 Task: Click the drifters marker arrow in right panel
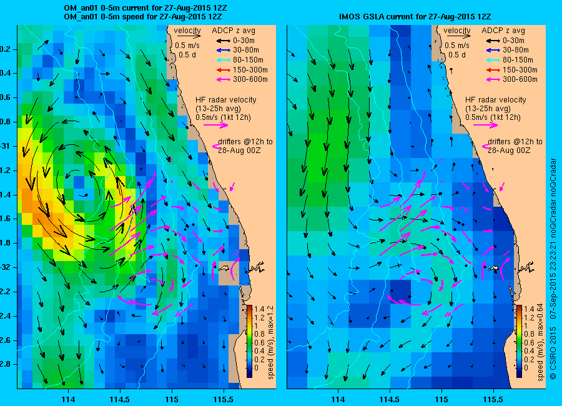click(486, 146)
